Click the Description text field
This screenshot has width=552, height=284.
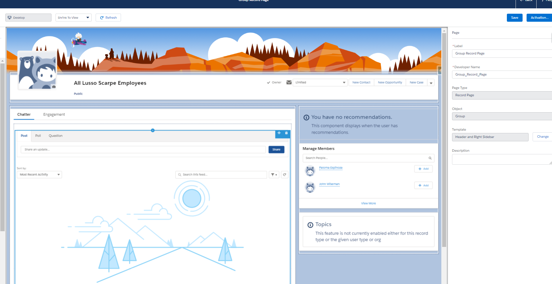502,159
